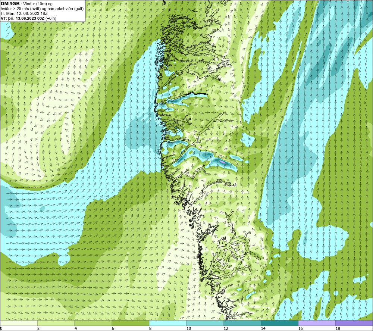The height and width of the screenshot is (331, 373).
Task: Click the legend label '10'
Action: pos(189,329)
